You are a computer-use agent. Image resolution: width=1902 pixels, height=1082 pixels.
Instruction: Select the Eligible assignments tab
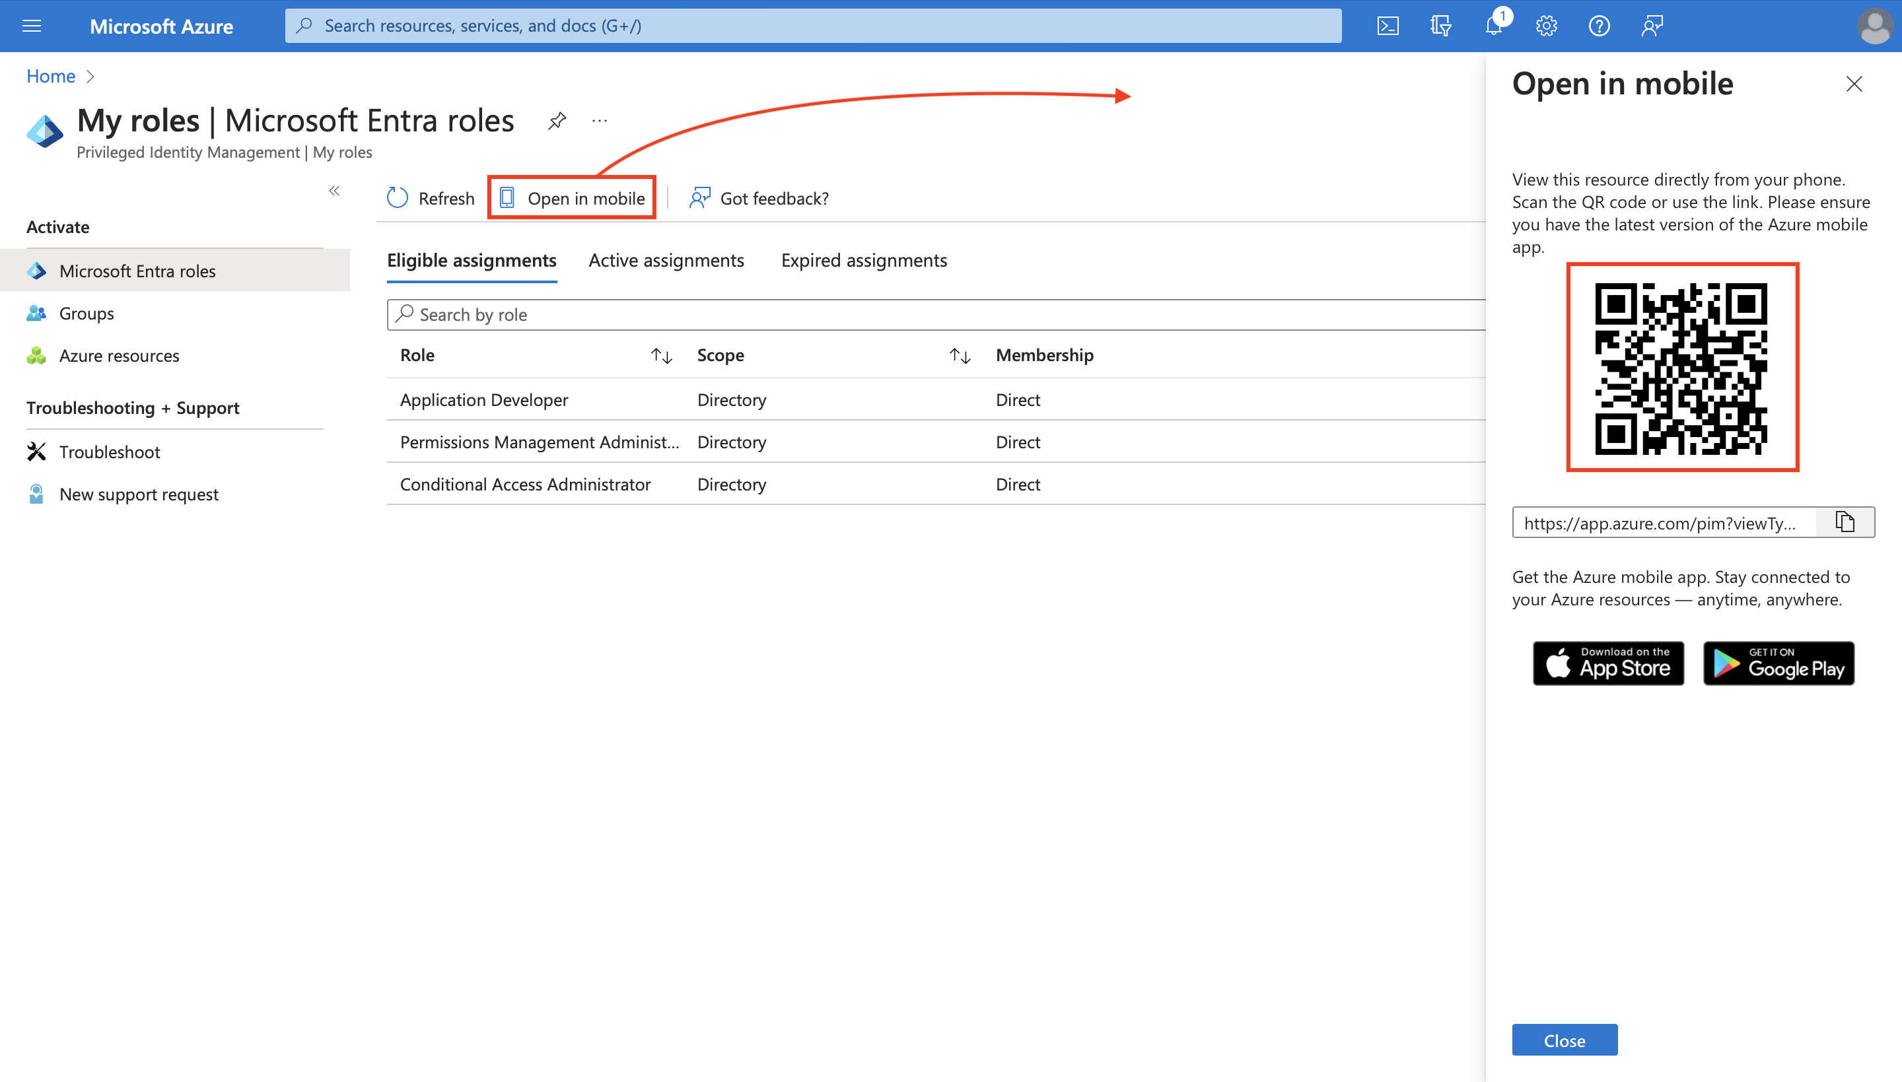(472, 259)
